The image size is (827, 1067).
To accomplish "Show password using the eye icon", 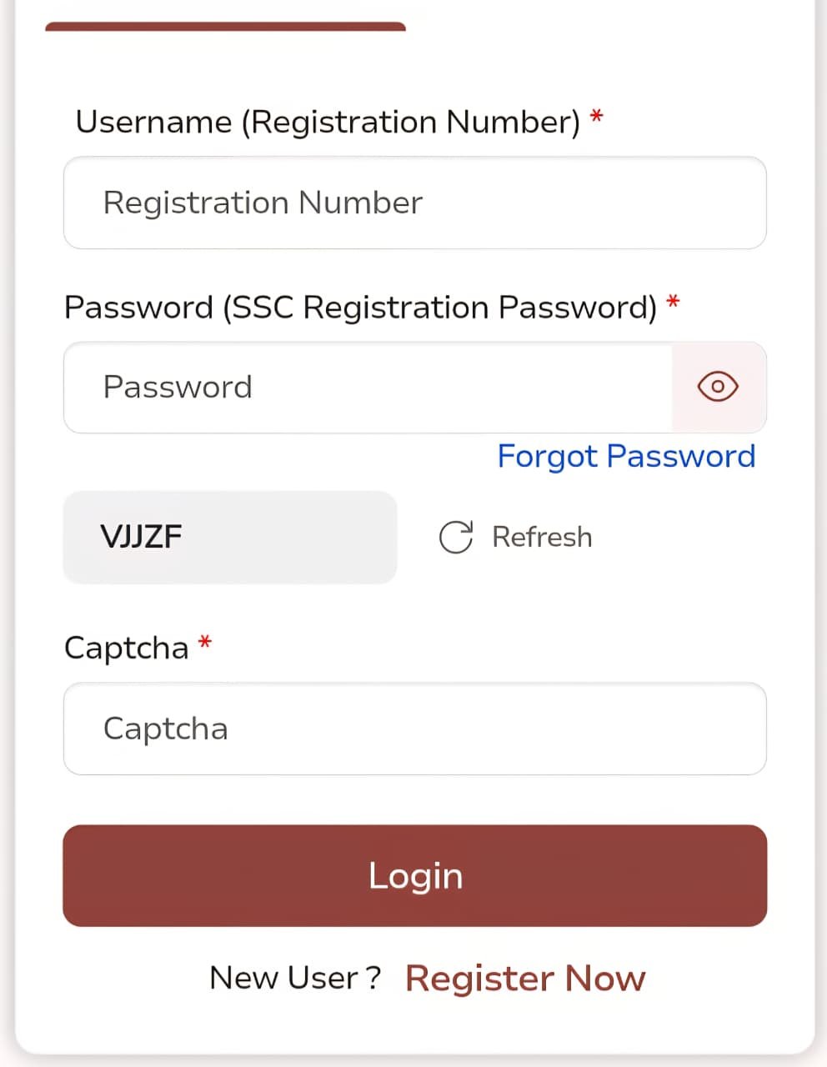I will coord(718,387).
